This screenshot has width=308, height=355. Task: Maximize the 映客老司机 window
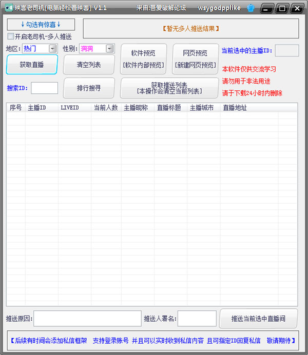tap(282, 8)
